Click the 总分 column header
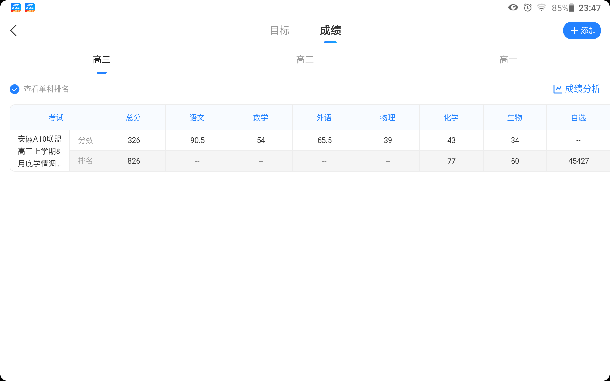The width and height of the screenshot is (610, 381). tap(133, 118)
